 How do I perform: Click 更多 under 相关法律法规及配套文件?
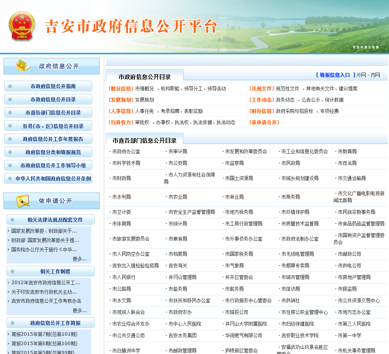coord(80,259)
